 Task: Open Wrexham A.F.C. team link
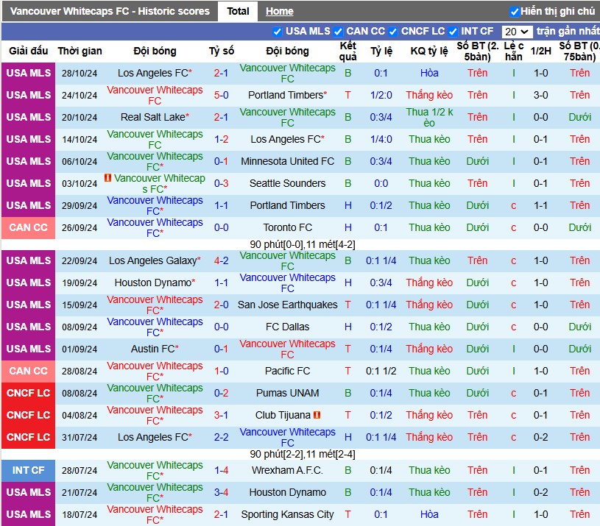[x=287, y=470]
